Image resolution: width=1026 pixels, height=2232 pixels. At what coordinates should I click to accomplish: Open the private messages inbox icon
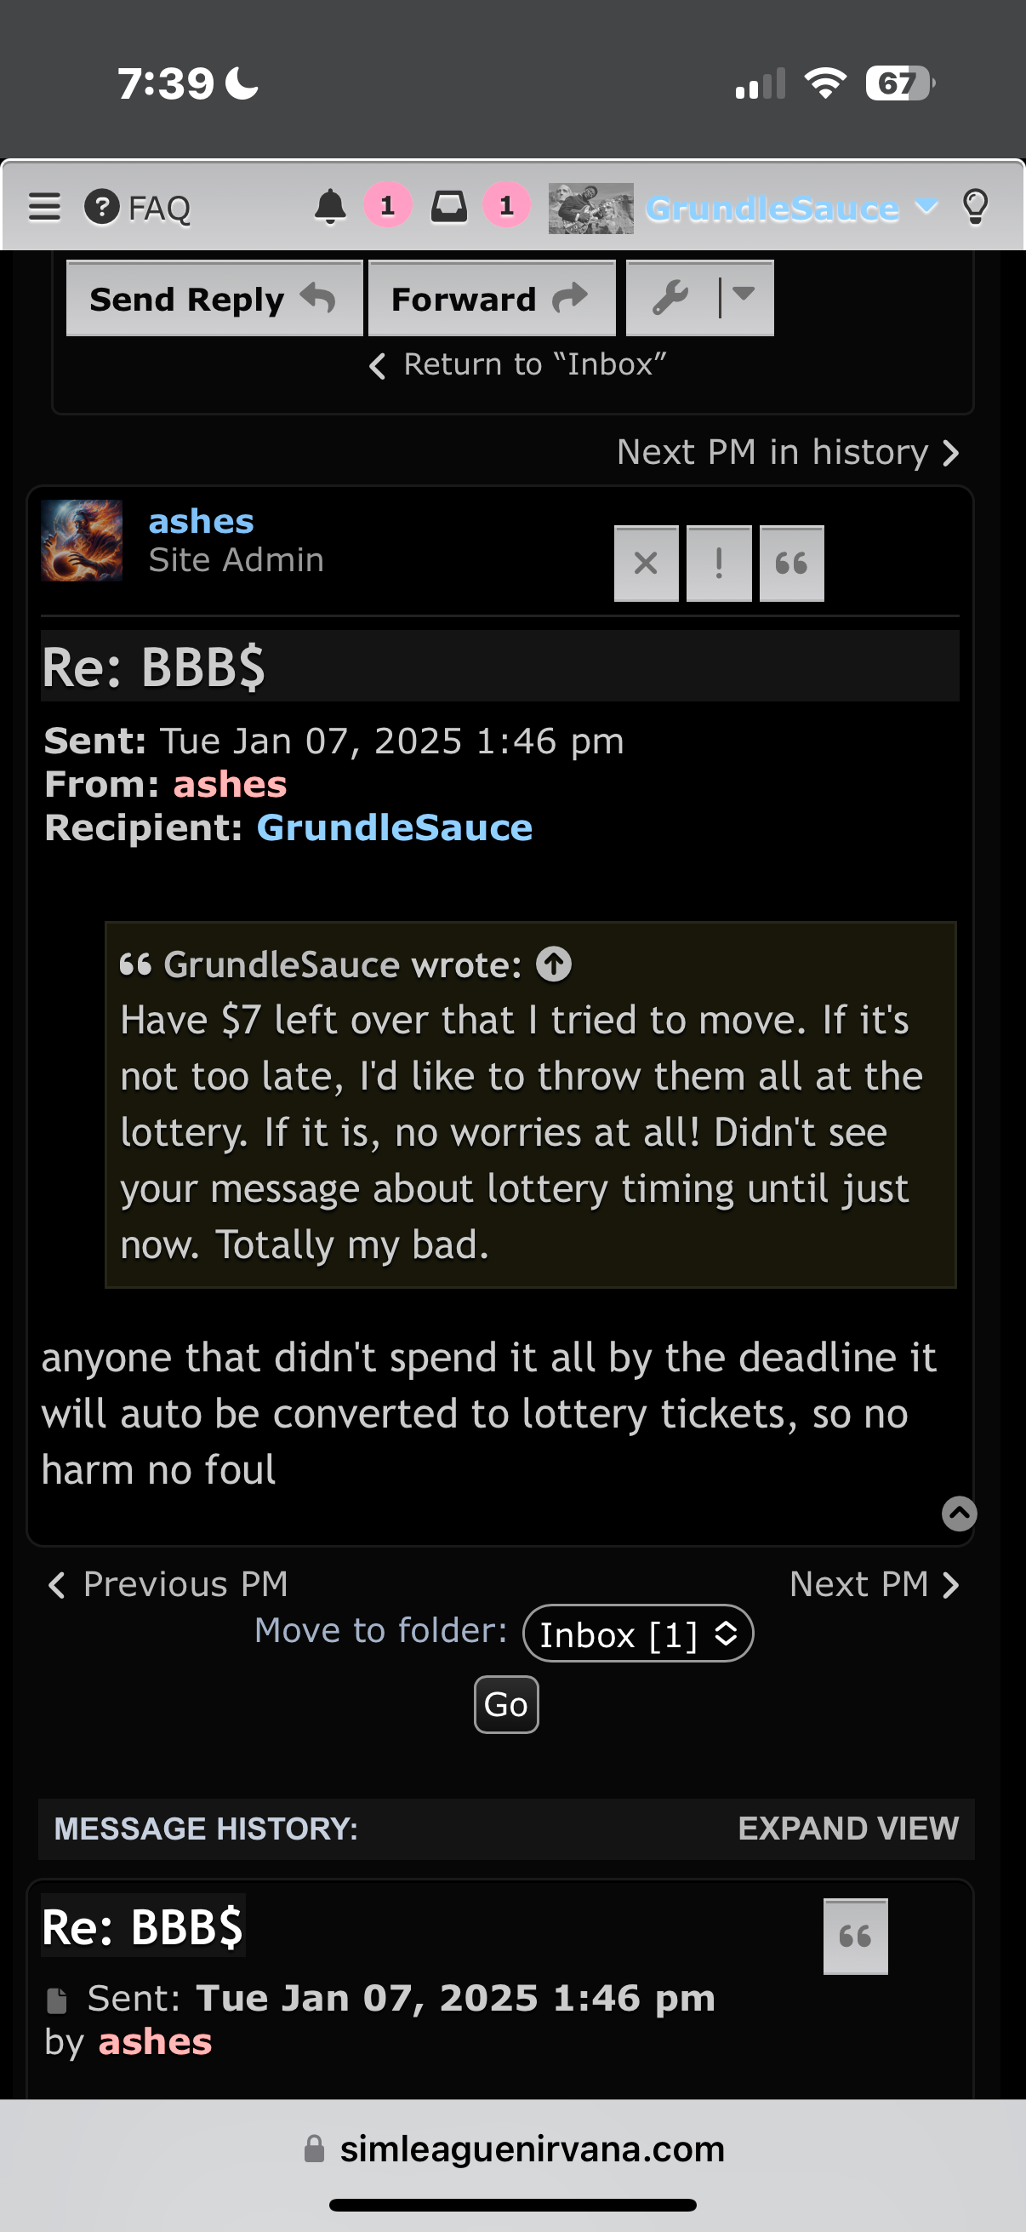point(448,207)
